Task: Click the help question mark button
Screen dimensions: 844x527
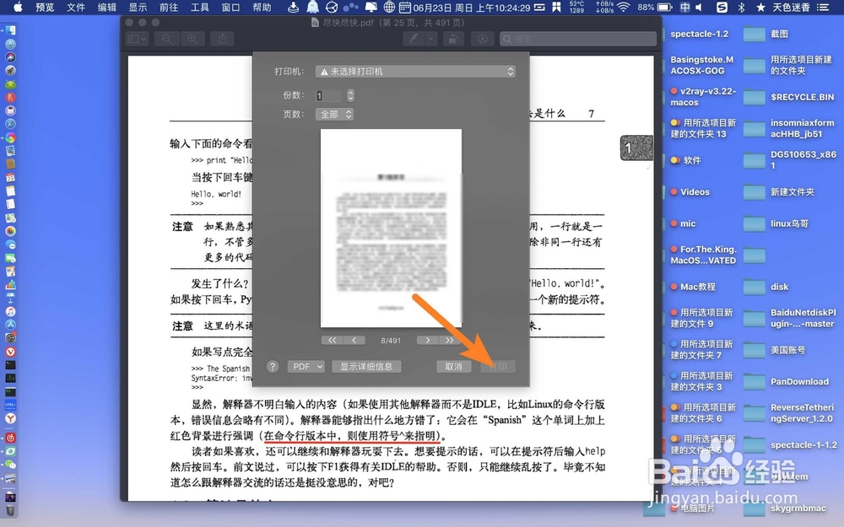Action: click(273, 366)
